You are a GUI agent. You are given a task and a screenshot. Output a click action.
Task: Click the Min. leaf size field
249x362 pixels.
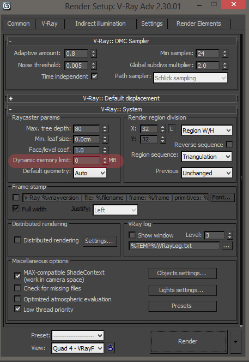[x=87, y=139]
